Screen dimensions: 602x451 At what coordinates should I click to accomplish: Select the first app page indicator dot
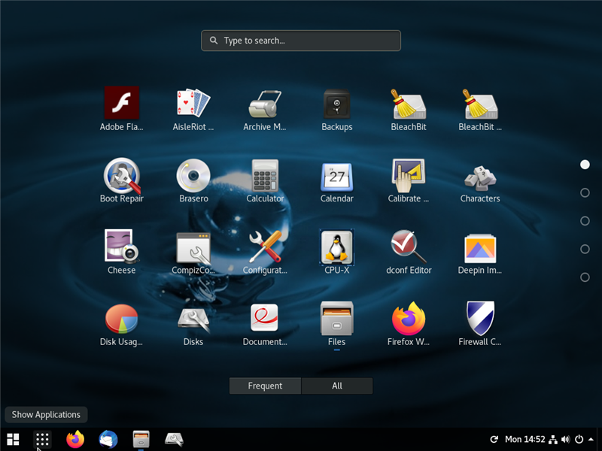[x=585, y=165]
